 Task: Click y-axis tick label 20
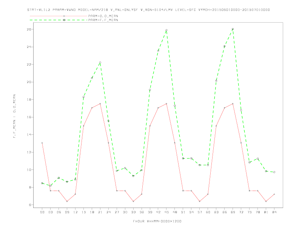pos(29,82)
